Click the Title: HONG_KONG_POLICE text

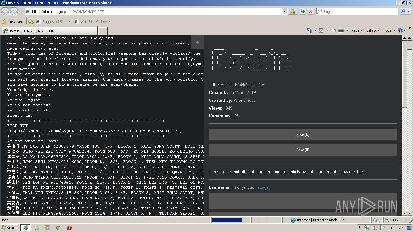click(237, 85)
